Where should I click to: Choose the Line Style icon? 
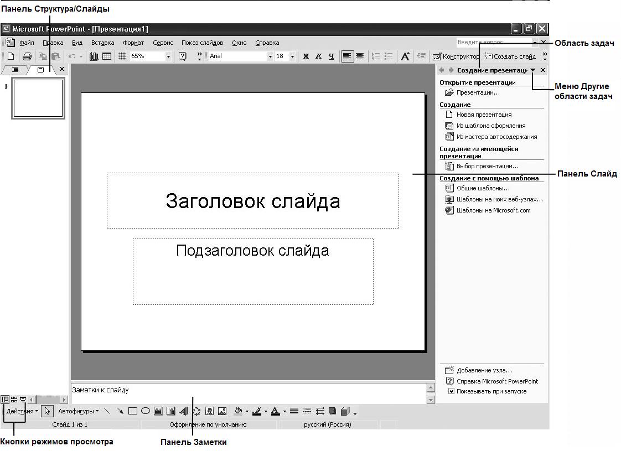(x=294, y=411)
